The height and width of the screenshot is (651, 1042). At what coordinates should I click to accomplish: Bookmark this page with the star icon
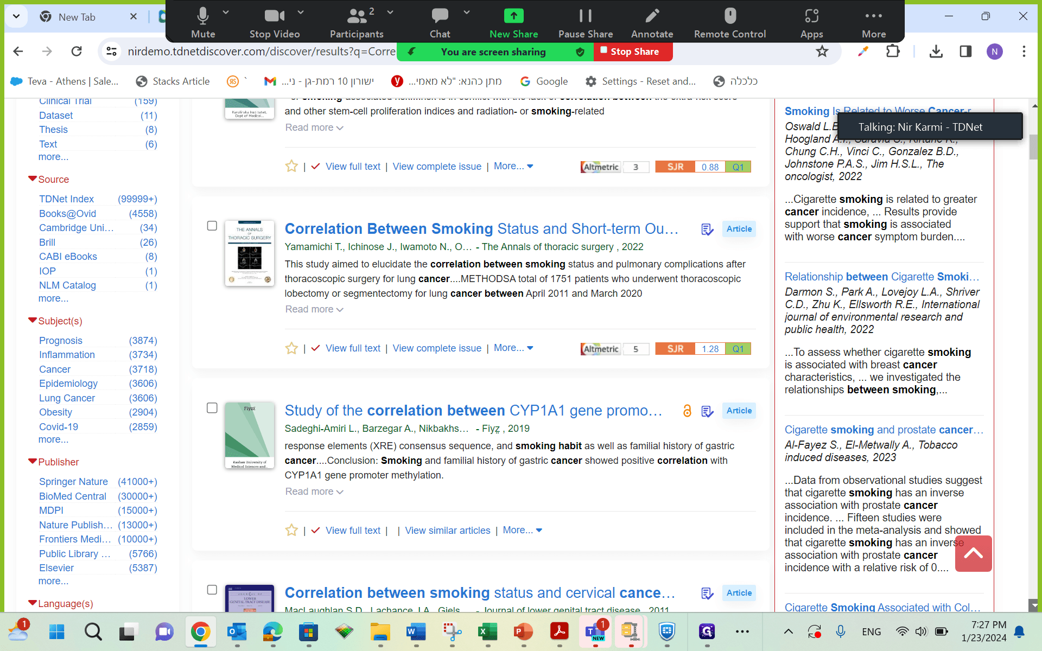click(x=822, y=52)
